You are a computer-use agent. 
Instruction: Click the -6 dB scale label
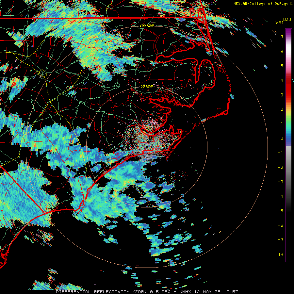pos(281,225)
